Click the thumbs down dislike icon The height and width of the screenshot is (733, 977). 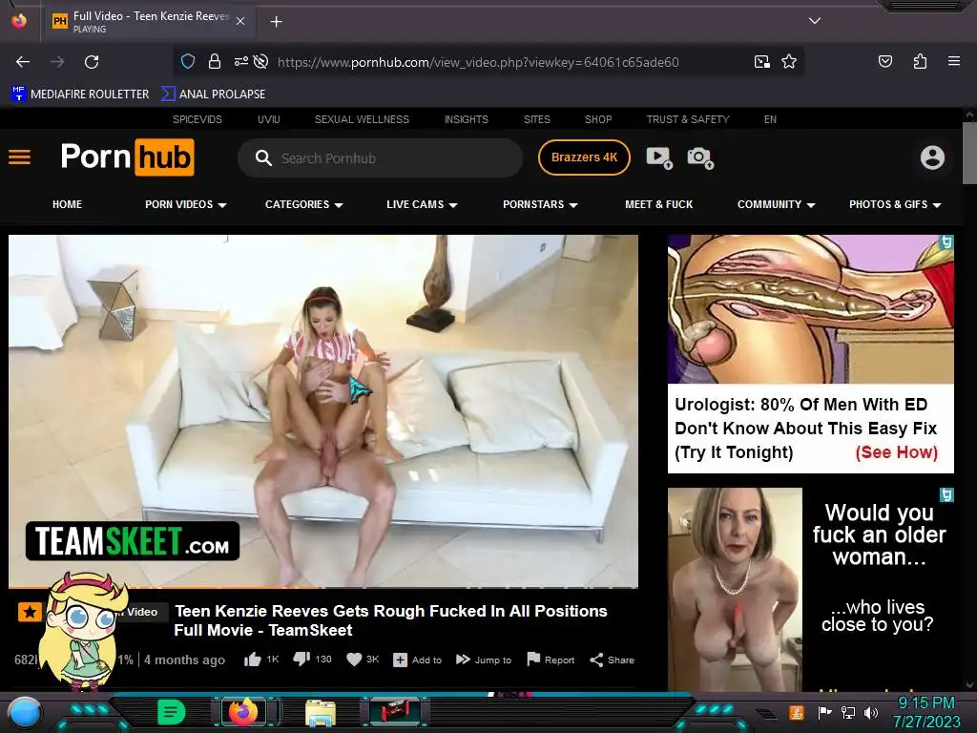tap(301, 659)
